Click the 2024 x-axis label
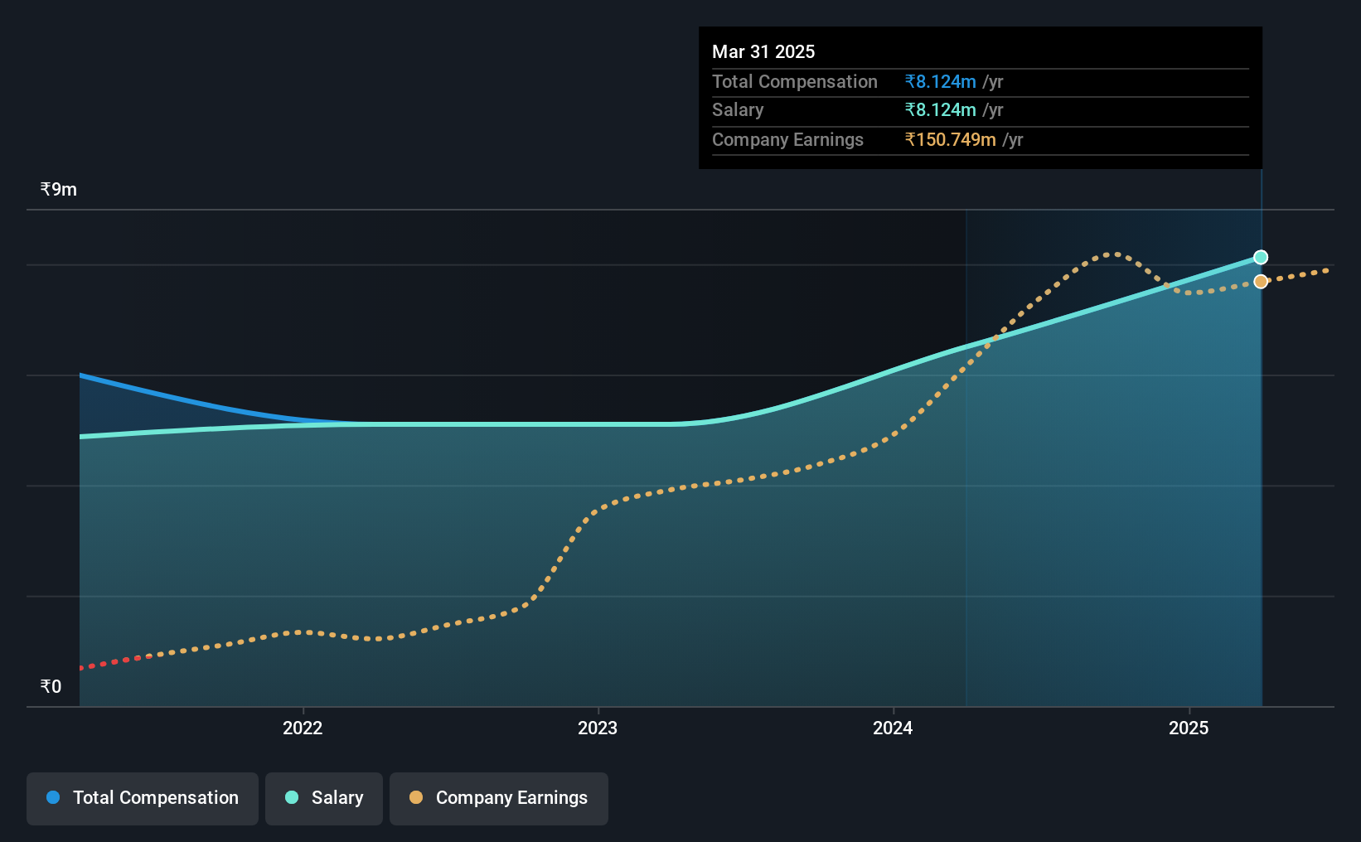Screen dimensions: 1361x842 click(893, 728)
